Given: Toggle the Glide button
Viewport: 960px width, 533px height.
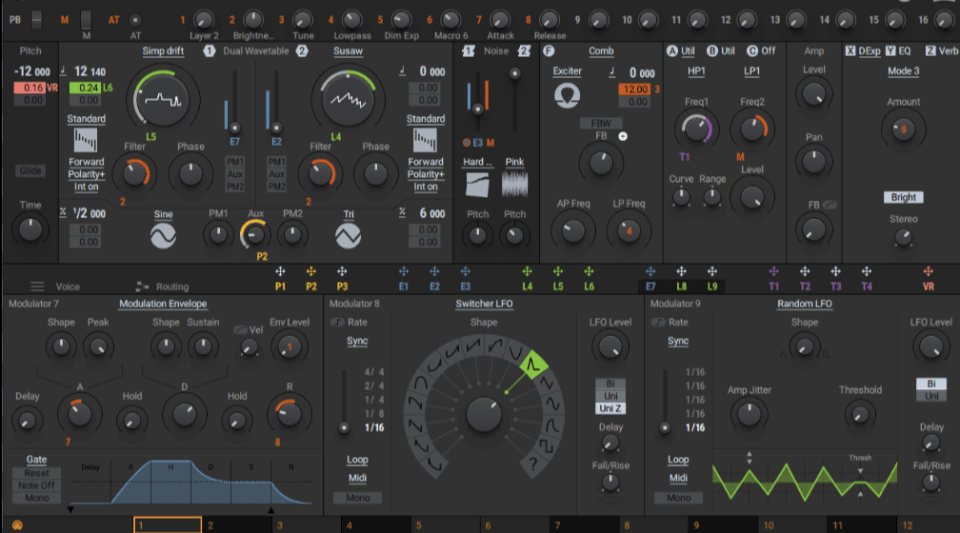Looking at the screenshot, I should coord(30,170).
